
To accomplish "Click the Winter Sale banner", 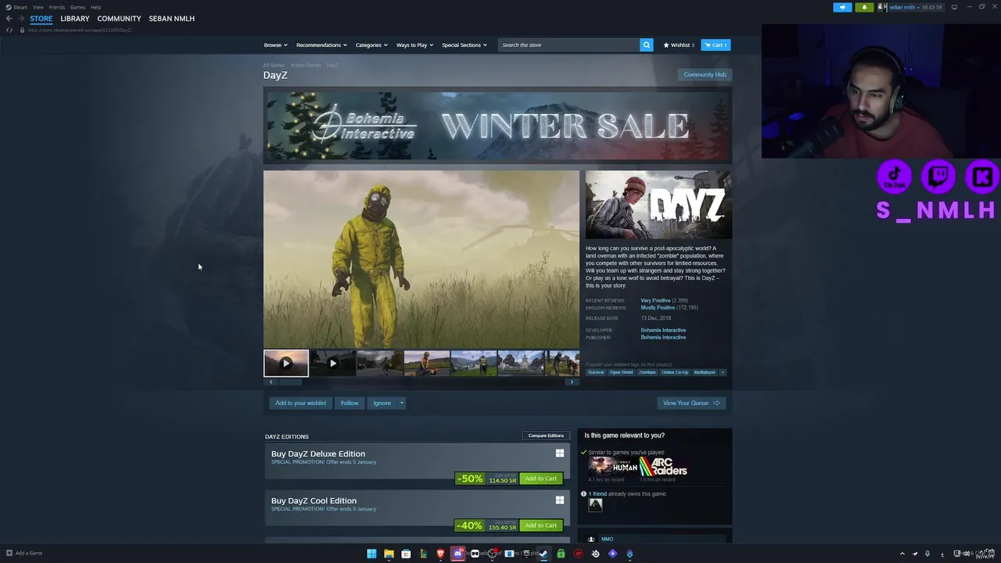I will [x=498, y=126].
